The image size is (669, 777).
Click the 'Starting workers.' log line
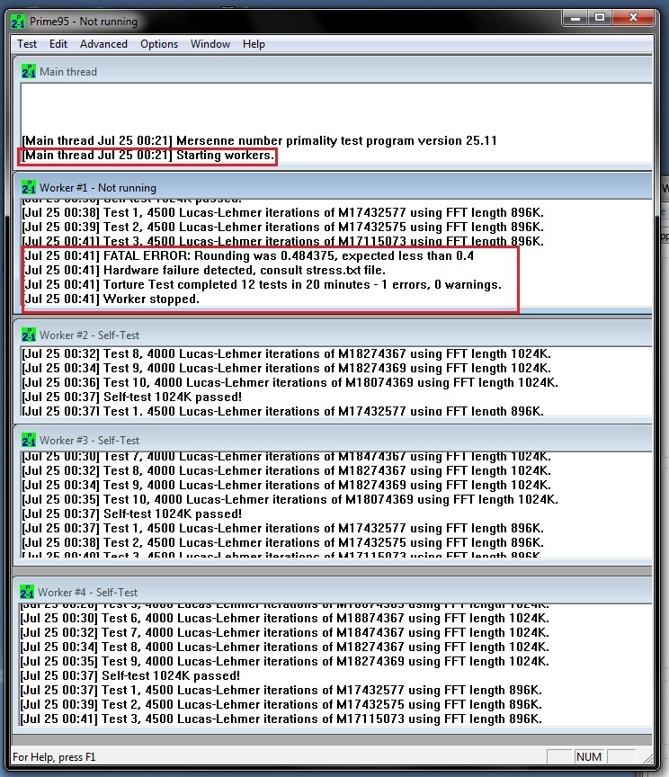pos(148,155)
